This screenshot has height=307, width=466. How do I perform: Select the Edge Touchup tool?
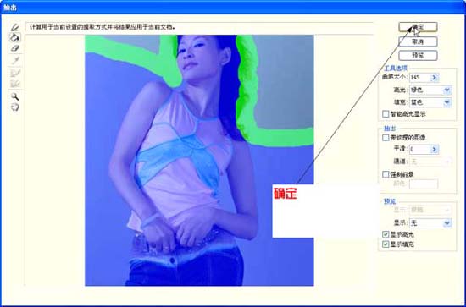coord(15,84)
